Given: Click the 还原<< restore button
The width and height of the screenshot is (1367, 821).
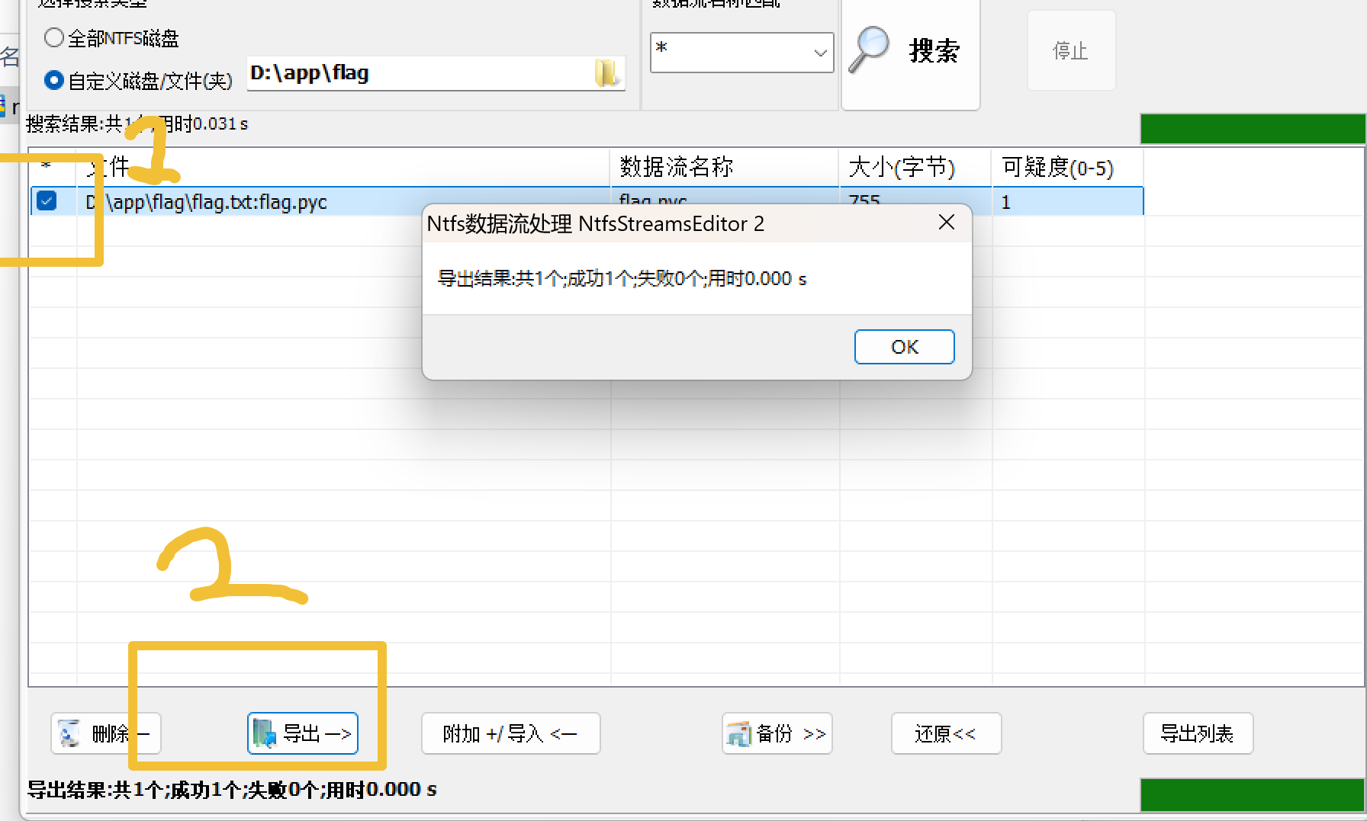Looking at the screenshot, I should pos(946,733).
